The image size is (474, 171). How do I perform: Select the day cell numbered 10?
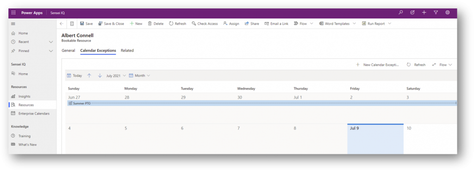[430, 139]
